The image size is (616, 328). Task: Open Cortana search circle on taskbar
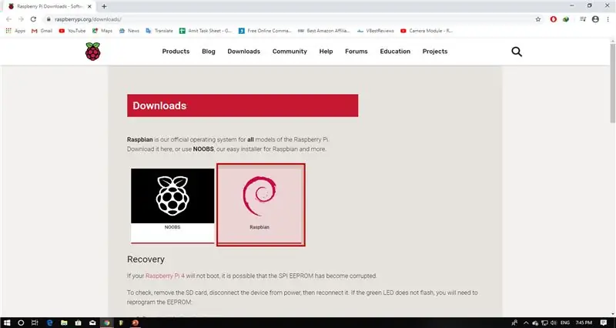click(21, 323)
